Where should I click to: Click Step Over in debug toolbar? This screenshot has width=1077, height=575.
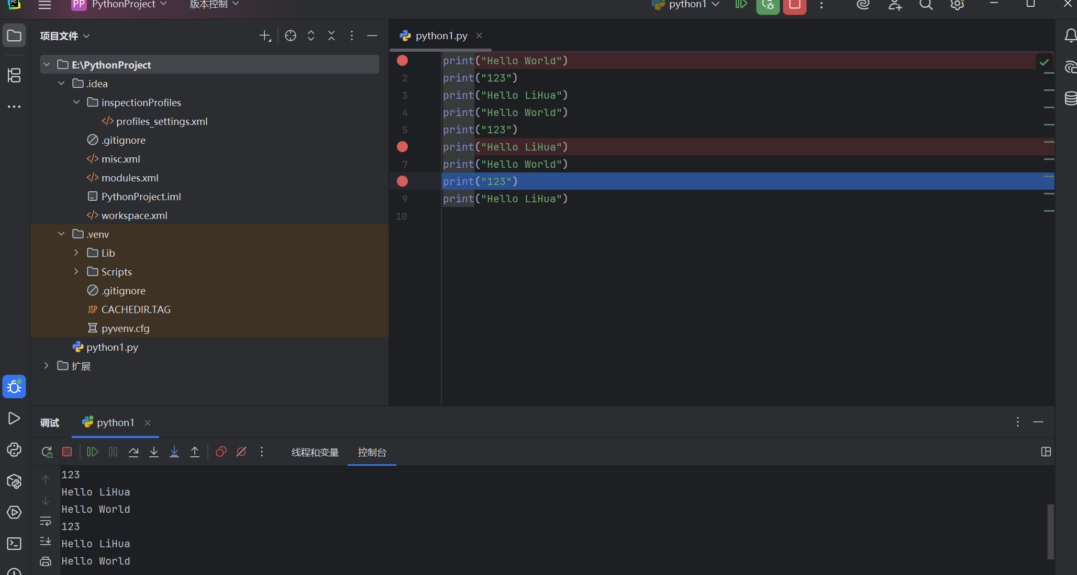[x=134, y=452]
